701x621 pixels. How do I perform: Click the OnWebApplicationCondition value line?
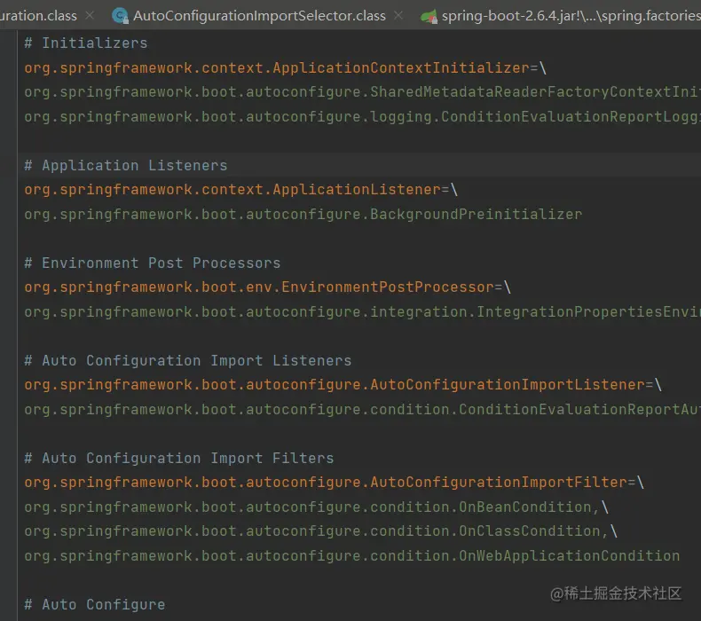tap(352, 555)
